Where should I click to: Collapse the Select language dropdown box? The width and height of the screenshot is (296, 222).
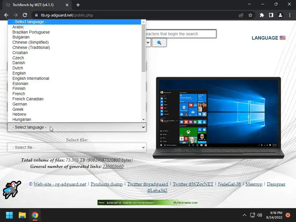(x=77, y=127)
